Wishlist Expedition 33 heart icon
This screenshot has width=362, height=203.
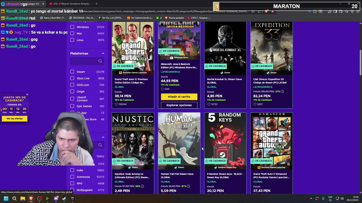pos(255,104)
